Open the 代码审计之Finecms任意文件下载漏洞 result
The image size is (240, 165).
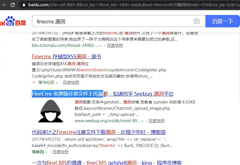(99, 132)
